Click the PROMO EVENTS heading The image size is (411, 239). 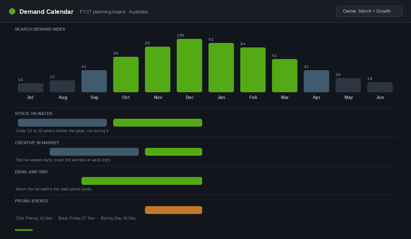coord(31,201)
